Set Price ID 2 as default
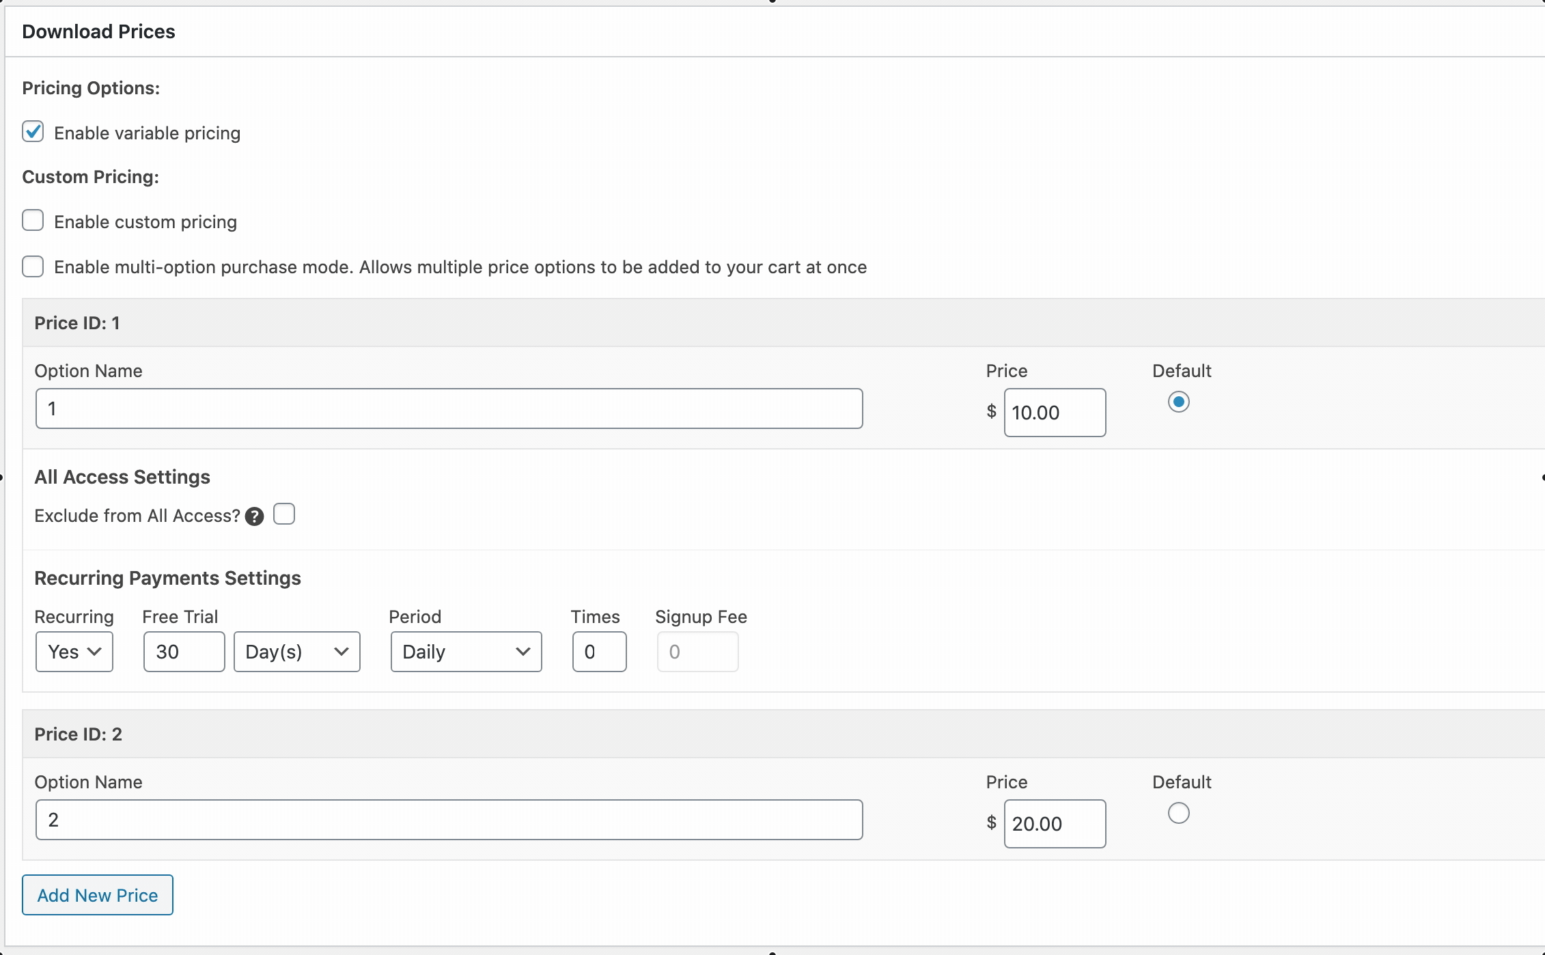1545x955 pixels. 1178,813
